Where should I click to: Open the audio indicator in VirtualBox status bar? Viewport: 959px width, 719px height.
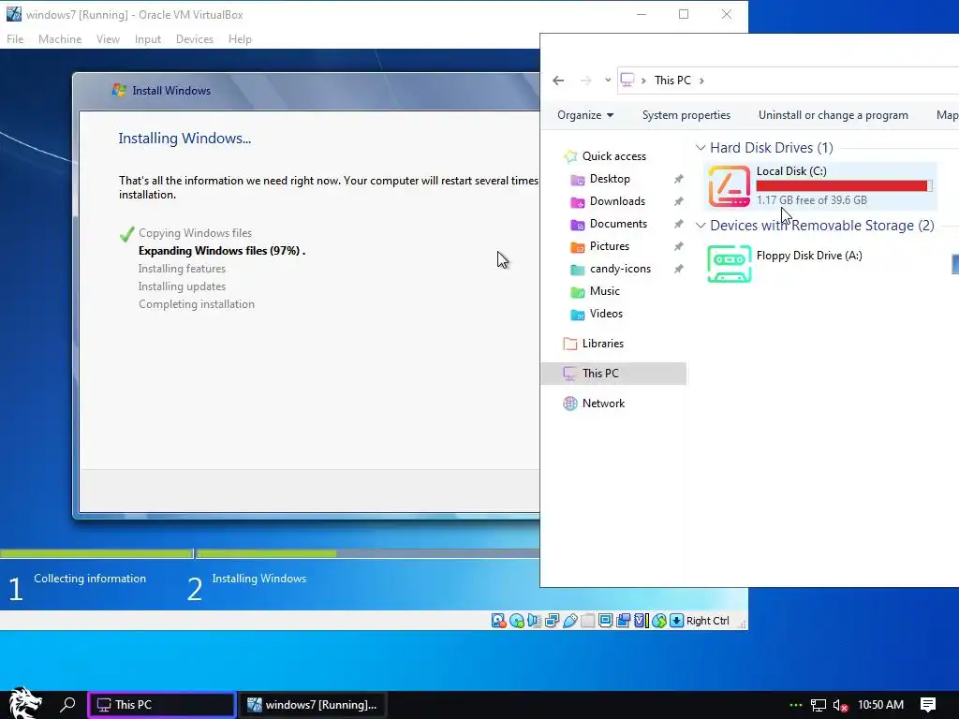tap(534, 621)
